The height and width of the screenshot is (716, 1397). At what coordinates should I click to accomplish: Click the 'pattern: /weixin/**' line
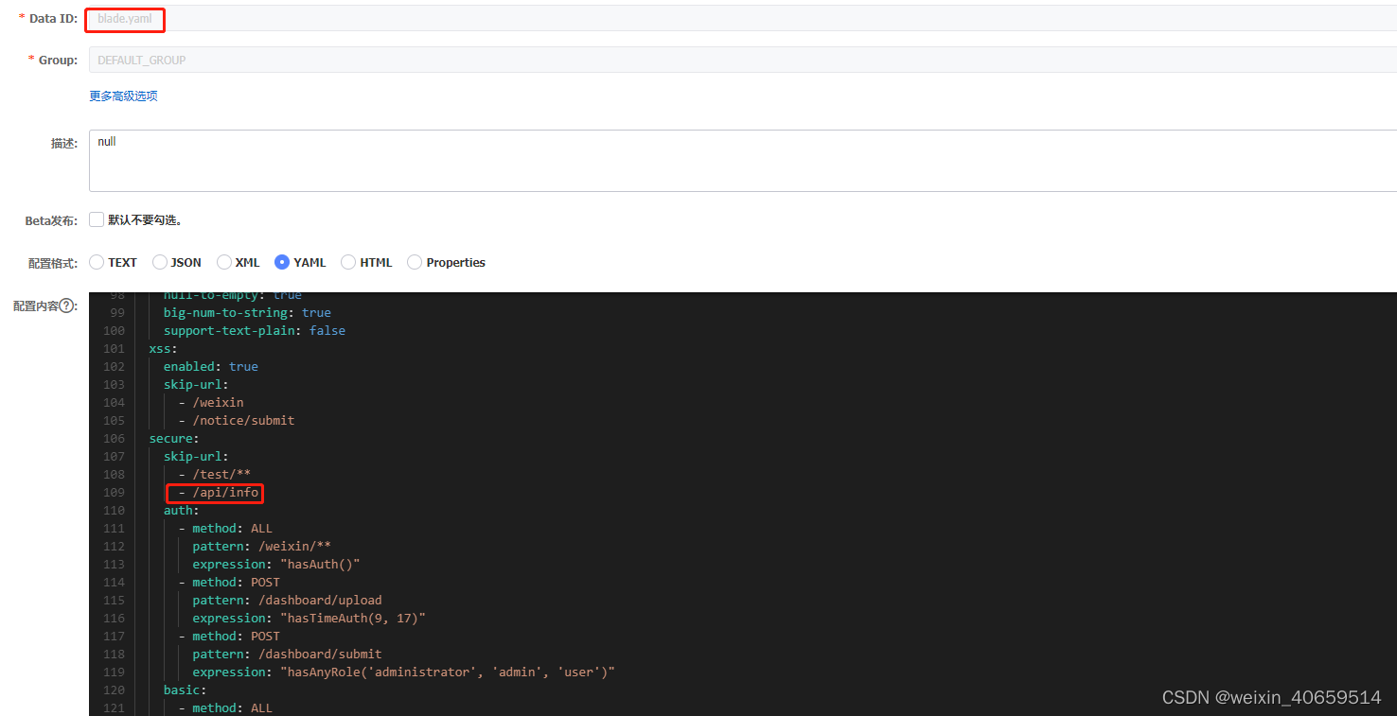tap(261, 546)
